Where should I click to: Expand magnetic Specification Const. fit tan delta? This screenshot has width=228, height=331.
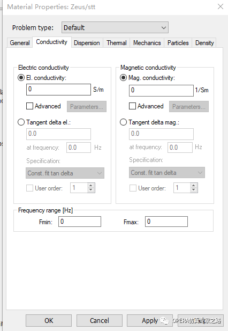[x=167, y=172]
